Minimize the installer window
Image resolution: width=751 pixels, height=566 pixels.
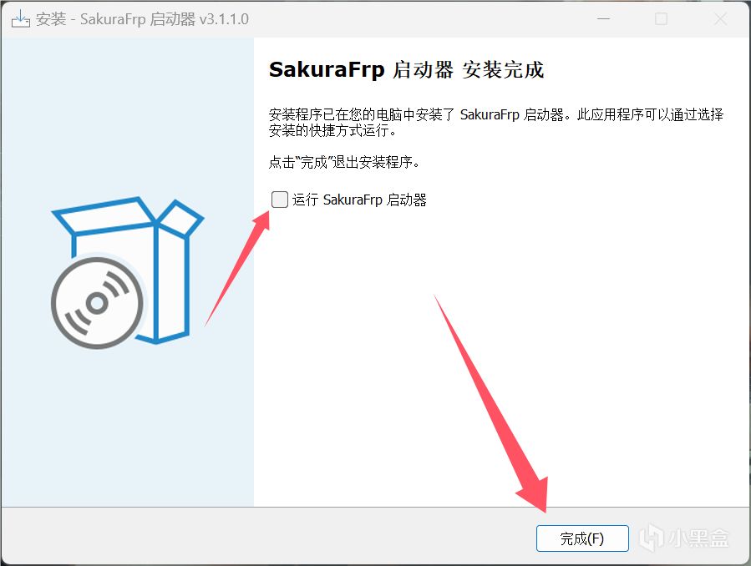tap(603, 19)
